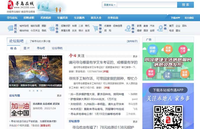Open 分类信息 in the navigation bar
The image size is (200, 129).
click(113, 18)
